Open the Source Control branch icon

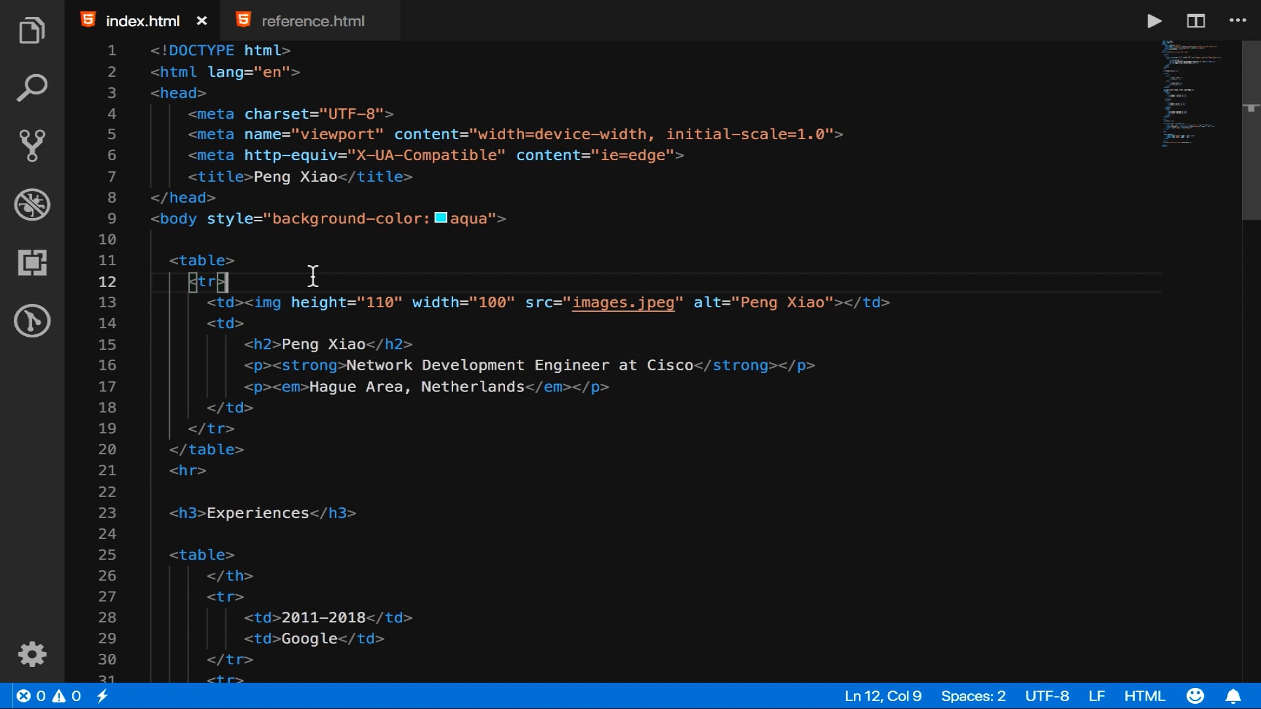pyautogui.click(x=32, y=146)
